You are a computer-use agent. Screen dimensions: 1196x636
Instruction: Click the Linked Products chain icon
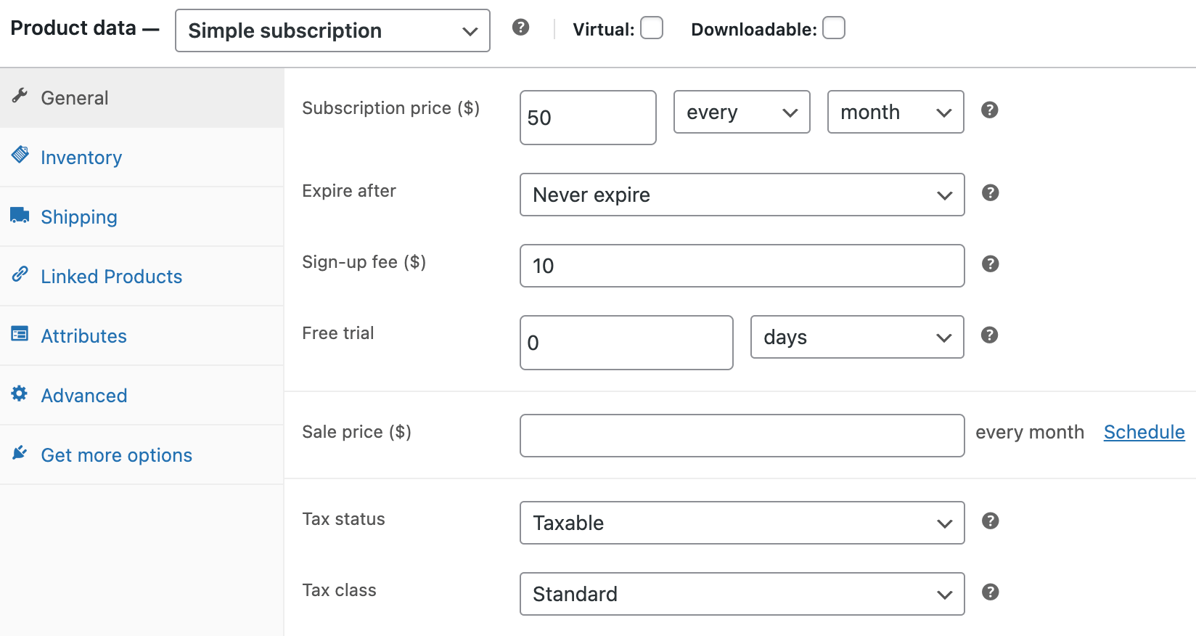[20, 274]
